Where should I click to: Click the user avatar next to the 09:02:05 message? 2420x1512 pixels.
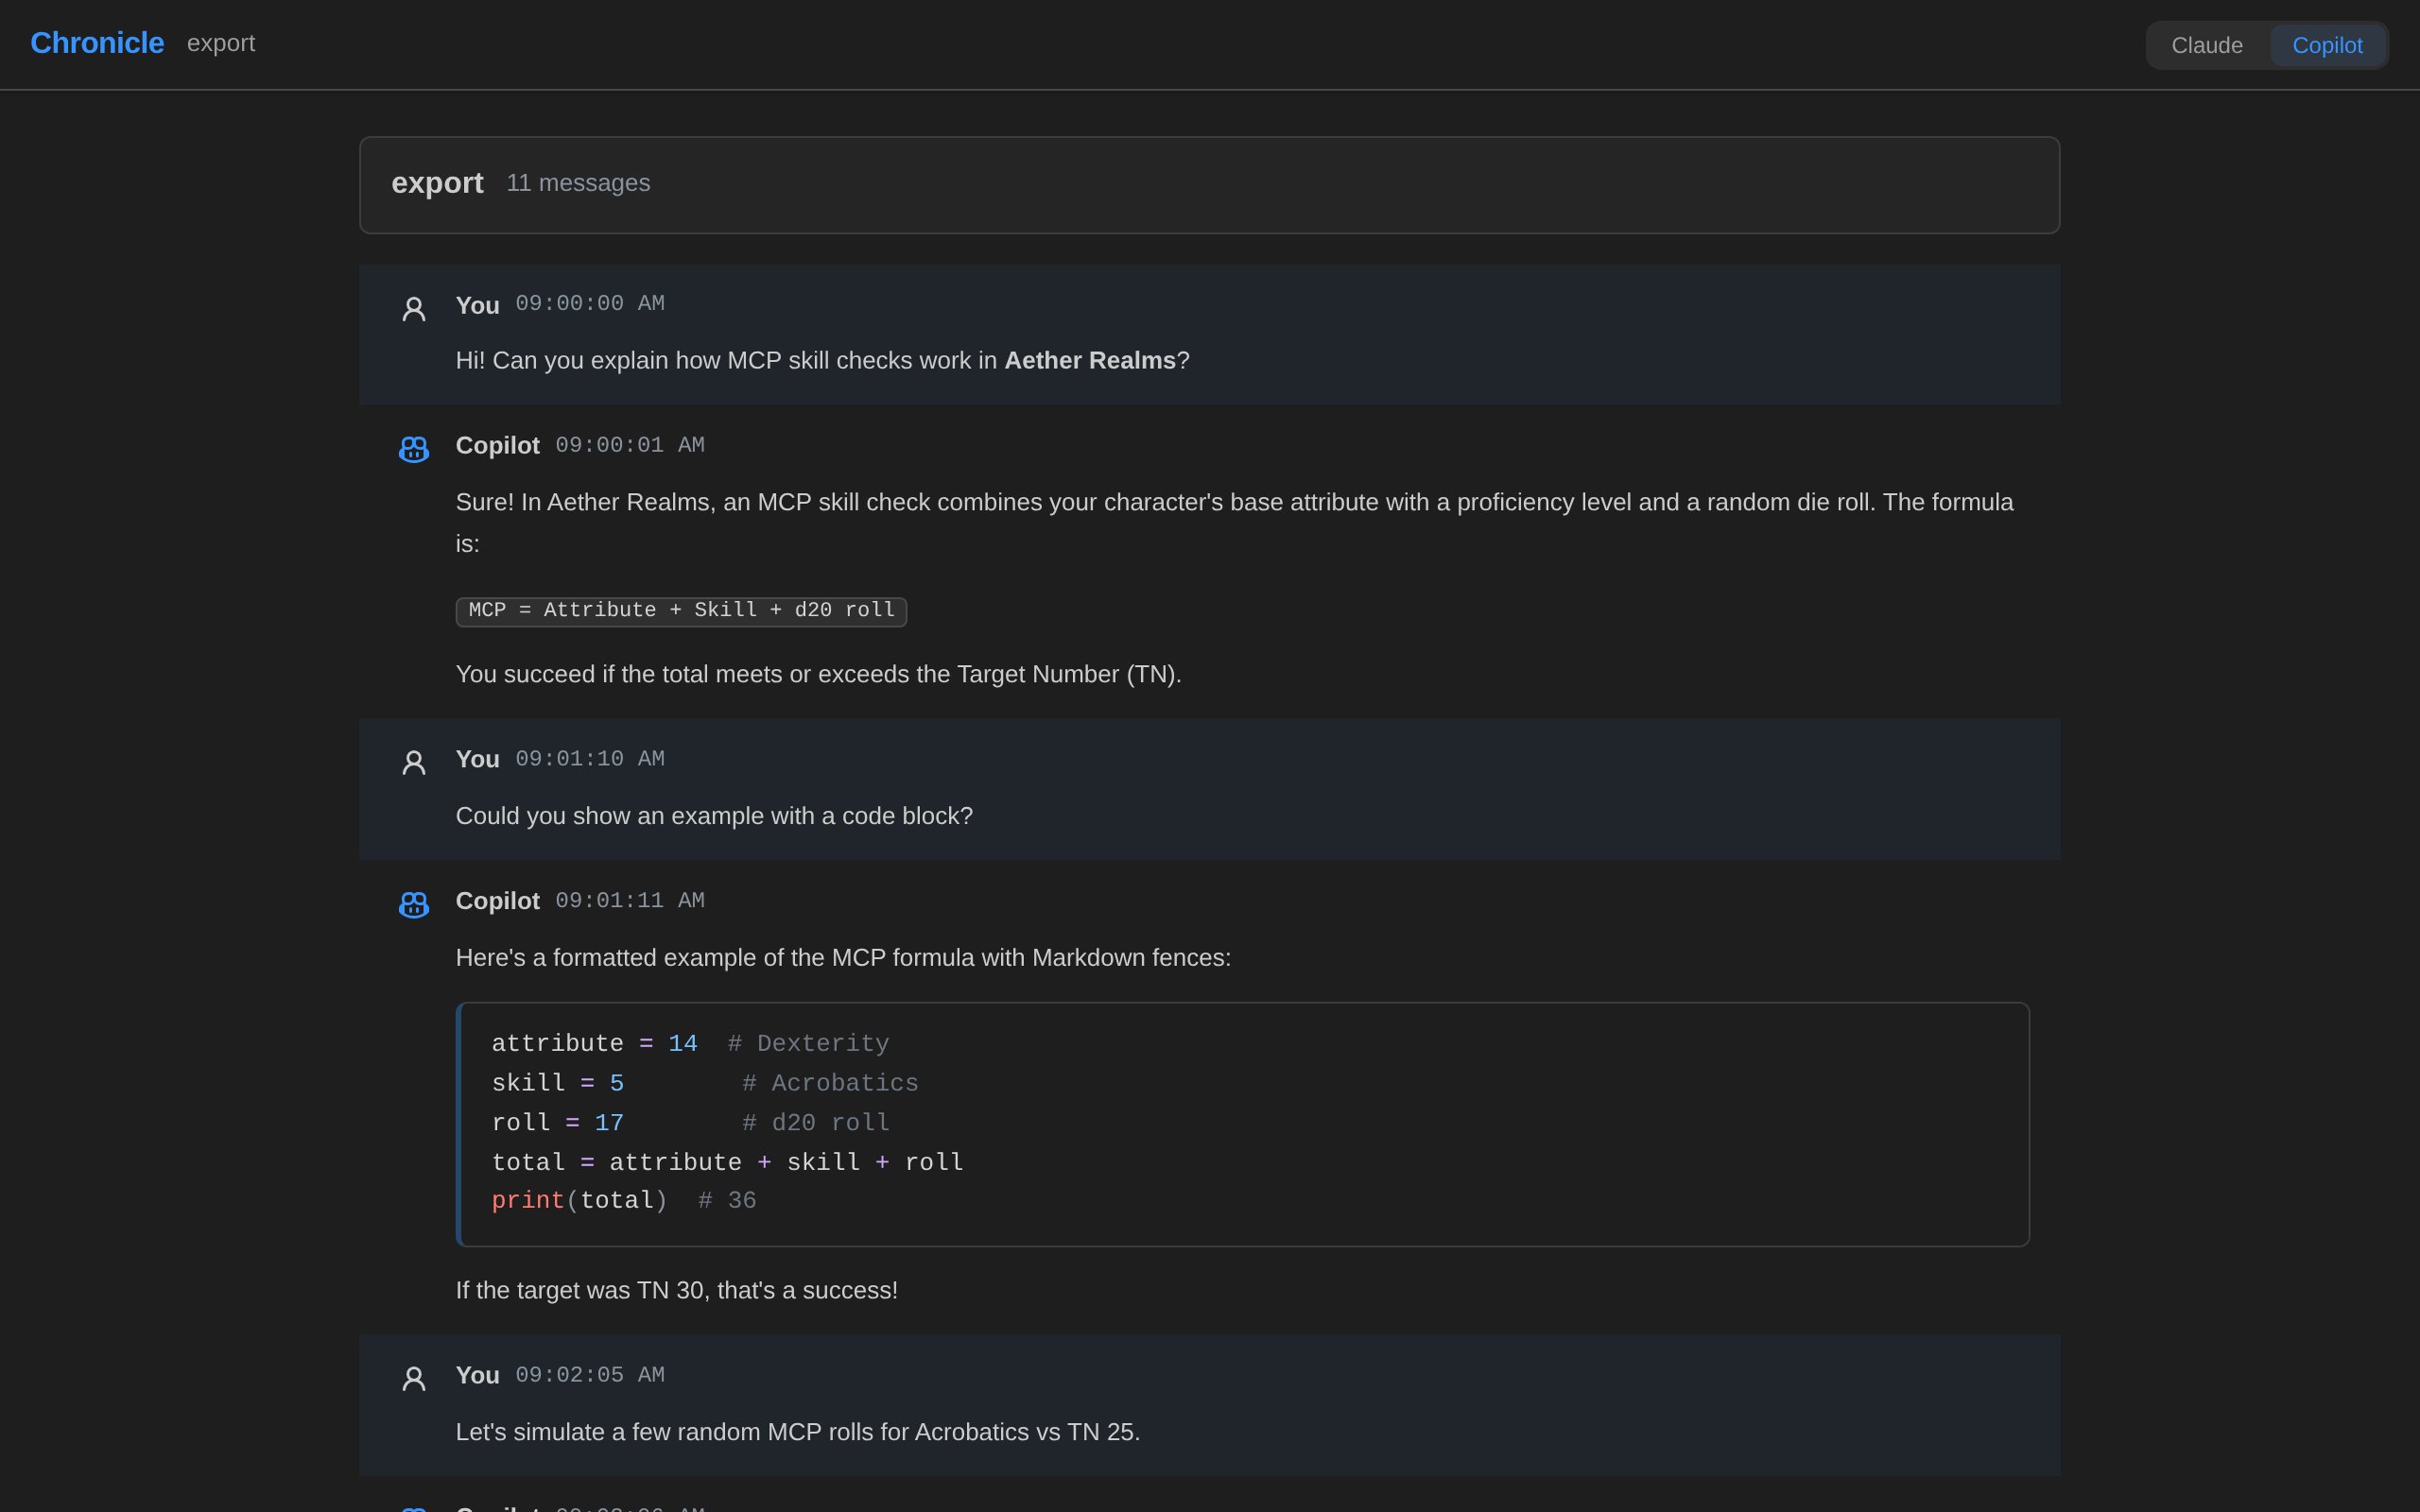pyautogui.click(x=414, y=1378)
